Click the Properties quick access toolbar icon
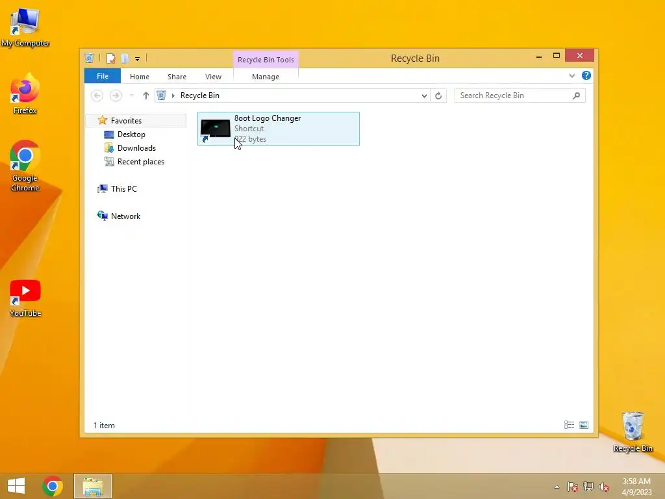The height and width of the screenshot is (499, 665). click(110, 58)
